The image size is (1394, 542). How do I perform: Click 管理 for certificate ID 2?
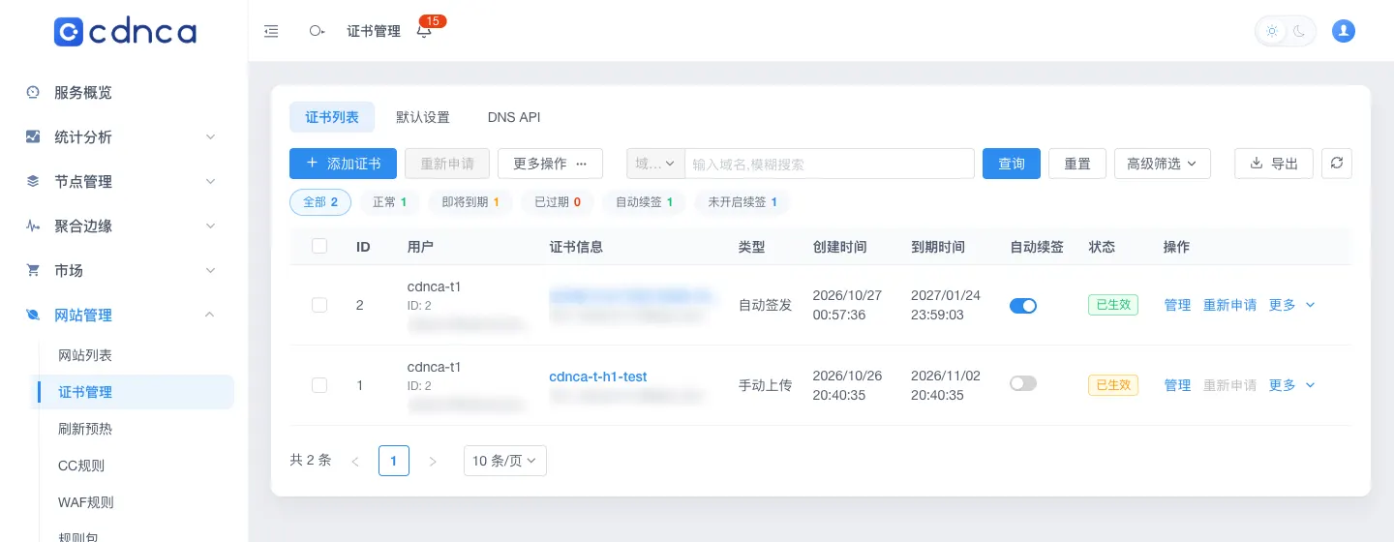coord(1177,305)
